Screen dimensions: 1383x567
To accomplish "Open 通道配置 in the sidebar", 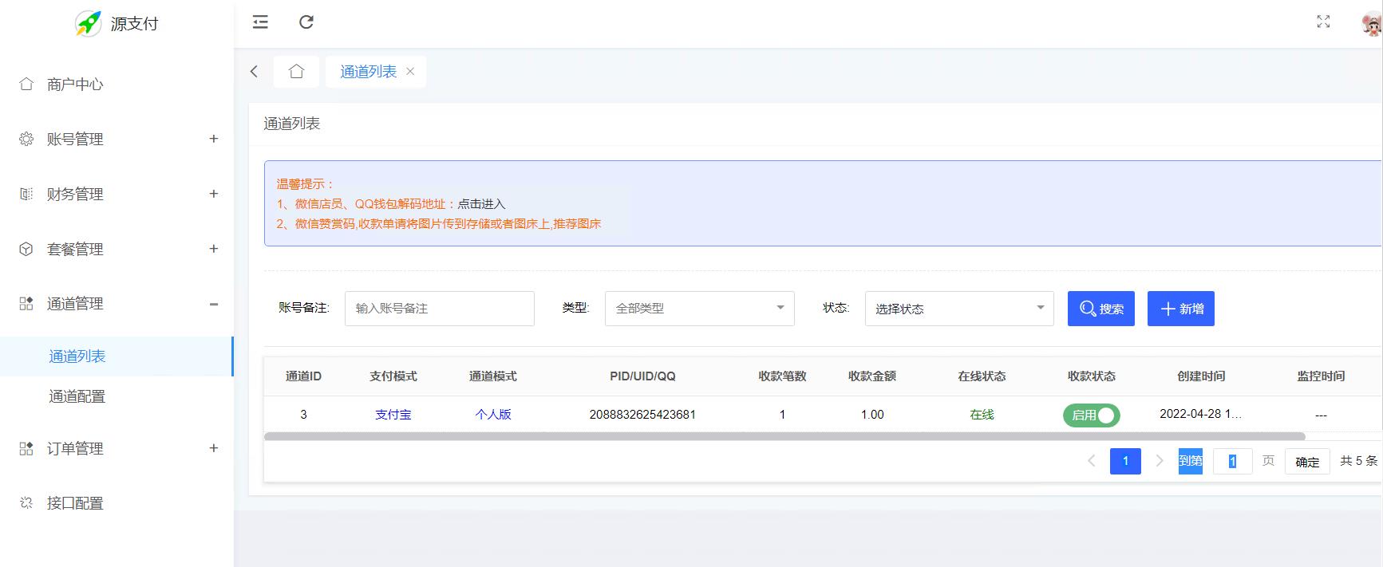I will pos(77,396).
